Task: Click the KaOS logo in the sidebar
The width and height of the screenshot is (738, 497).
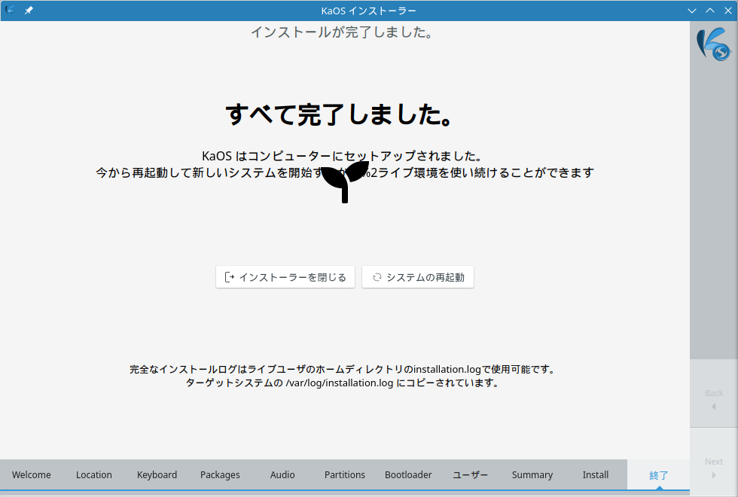Action: [714, 44]
